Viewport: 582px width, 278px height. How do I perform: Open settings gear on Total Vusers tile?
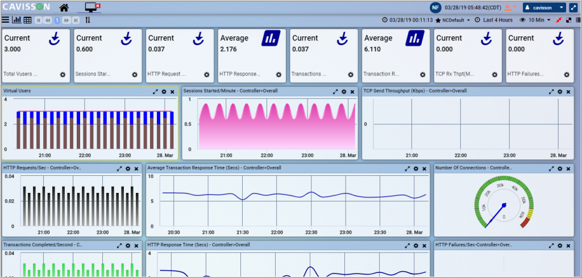tap(63, 74)
